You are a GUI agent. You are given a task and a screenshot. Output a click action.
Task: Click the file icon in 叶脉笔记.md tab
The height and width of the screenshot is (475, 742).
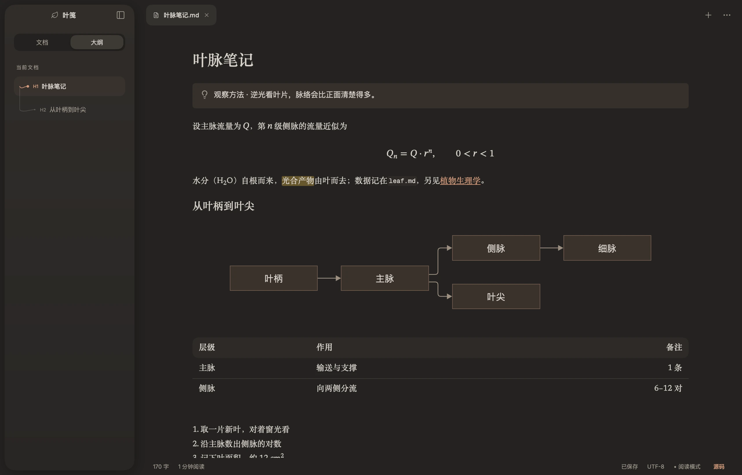156,15
